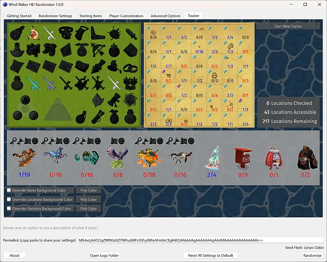327x262 pixels.
Task: Select the Tracker tab
Action: (x=193, y=16)
